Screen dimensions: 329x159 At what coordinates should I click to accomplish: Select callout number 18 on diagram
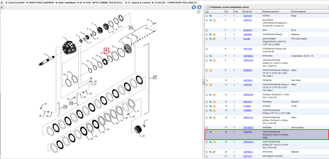coord(106,50)
